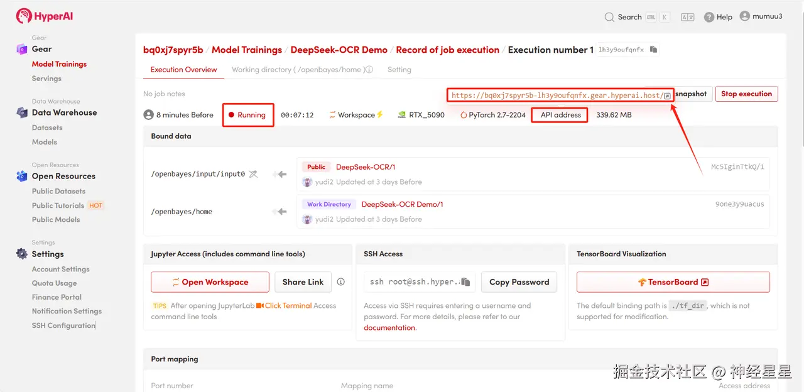This screenshot has height=392, width=804.
Task: Click the HyperAI logo
Action: pos(45,16)
